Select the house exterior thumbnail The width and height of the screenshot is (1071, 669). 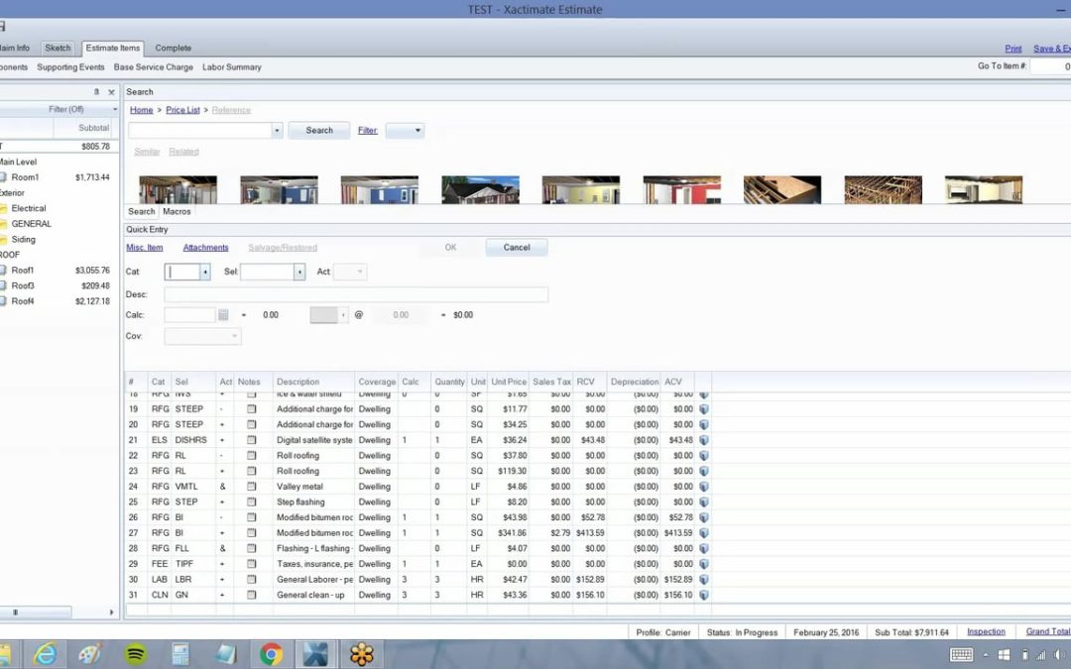click(480, 189)
